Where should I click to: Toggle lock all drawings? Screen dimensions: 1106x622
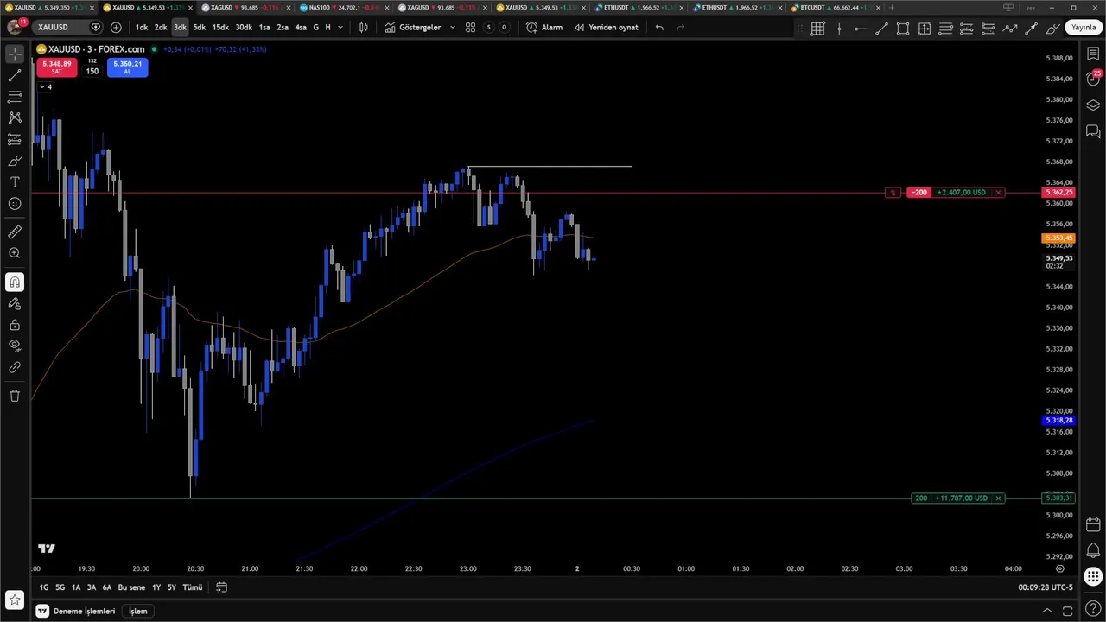15,325
